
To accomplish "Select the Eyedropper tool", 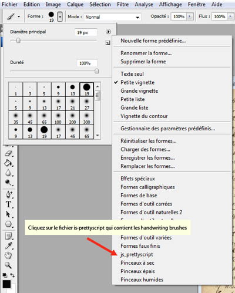I will 8,246.
